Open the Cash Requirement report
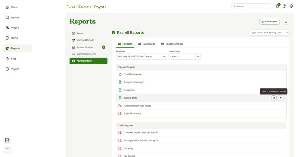The image size is (296, 157). coord(133,74)
